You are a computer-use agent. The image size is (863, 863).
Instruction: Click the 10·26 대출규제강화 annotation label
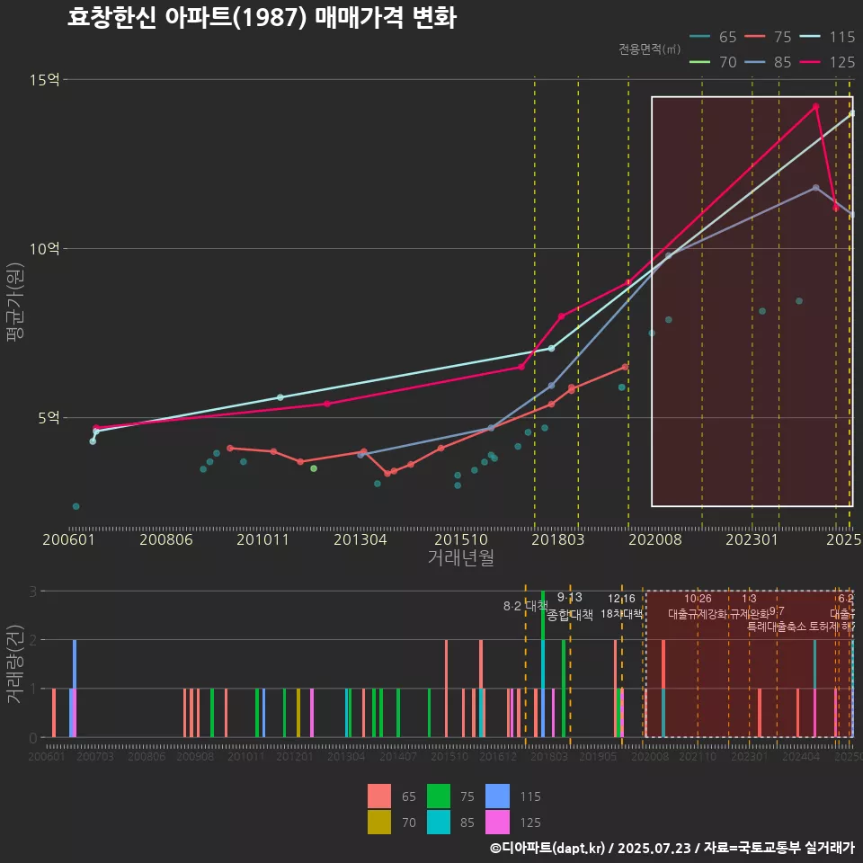tap(698, 606)
